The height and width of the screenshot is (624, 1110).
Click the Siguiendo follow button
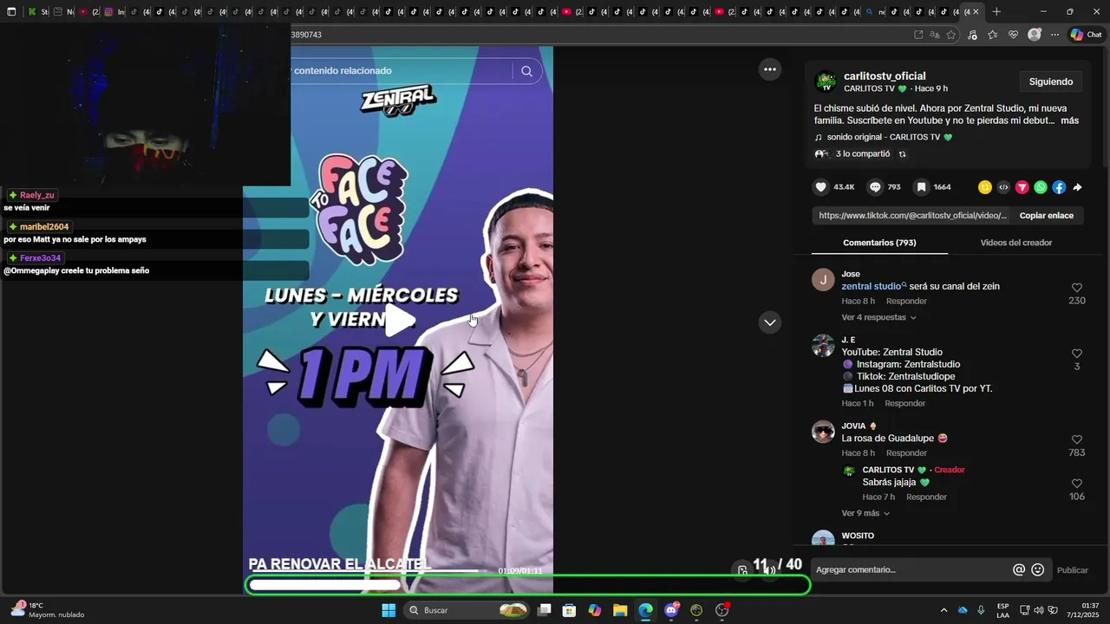coord(1051,81)
